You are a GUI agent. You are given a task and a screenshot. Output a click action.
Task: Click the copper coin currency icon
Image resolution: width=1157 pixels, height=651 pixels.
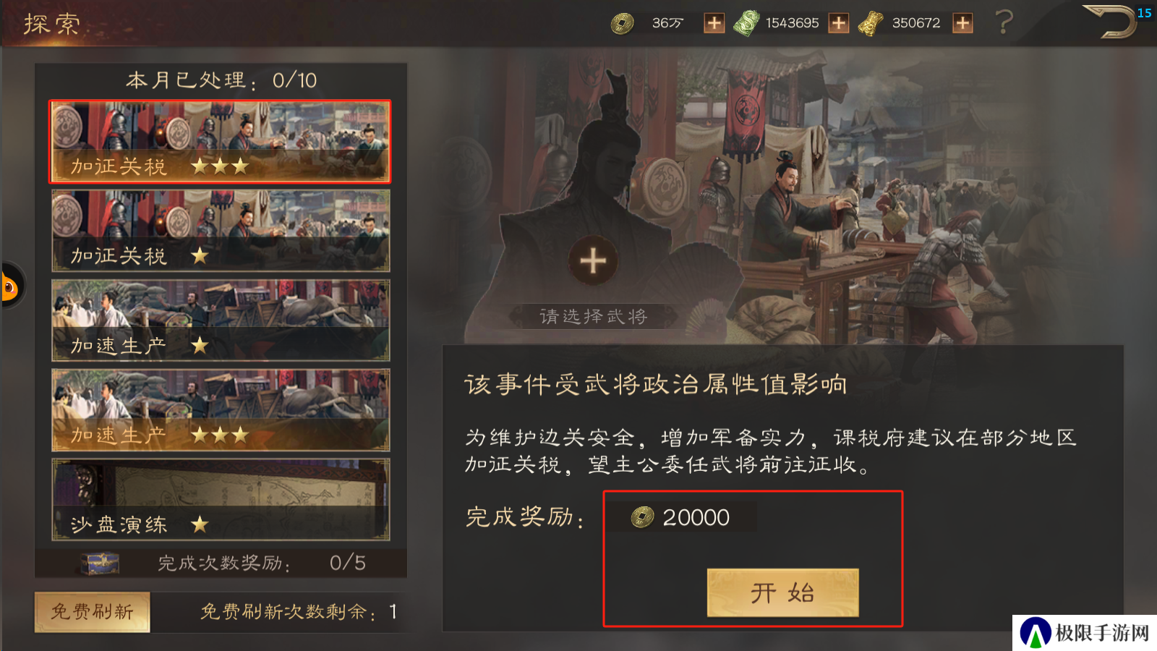click(622, 23)
